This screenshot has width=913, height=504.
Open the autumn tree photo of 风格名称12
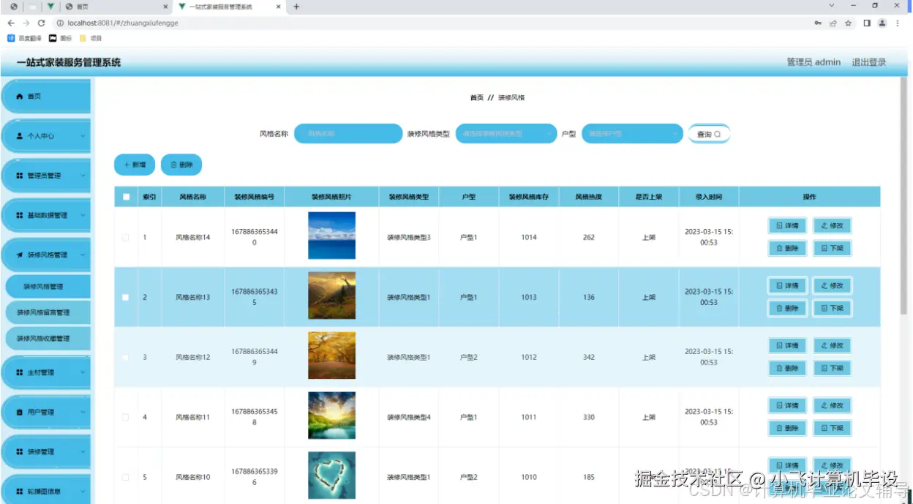(x=331, y=356)
